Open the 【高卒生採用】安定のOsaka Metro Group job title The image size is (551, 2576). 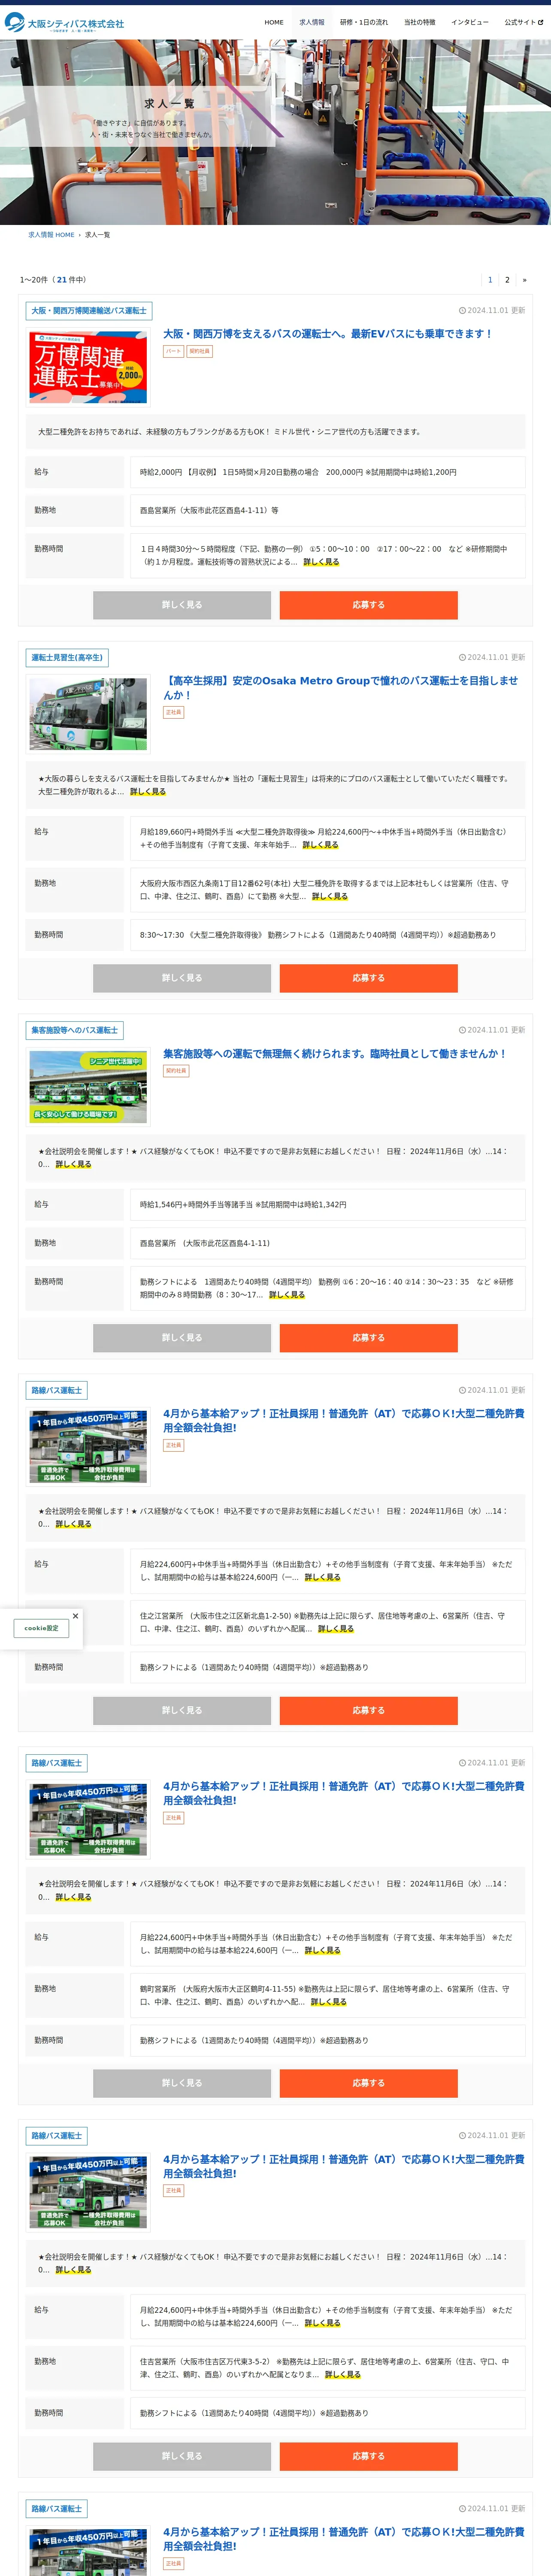(341, 688)
